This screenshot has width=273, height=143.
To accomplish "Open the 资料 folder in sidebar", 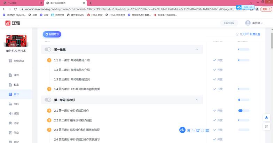I will click(x=14, y=104).
